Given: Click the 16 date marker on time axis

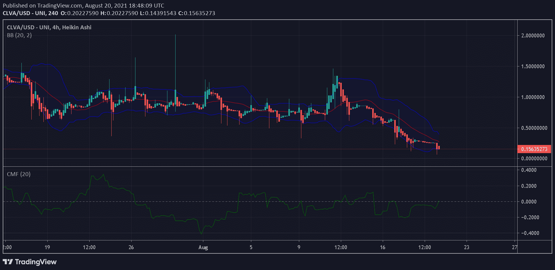Looking at the screenshot, I should point(382,247).
